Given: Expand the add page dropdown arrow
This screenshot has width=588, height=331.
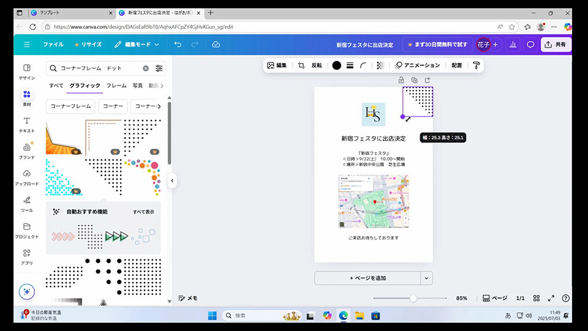Looking at the screenshot, I should tap(426, 278).
